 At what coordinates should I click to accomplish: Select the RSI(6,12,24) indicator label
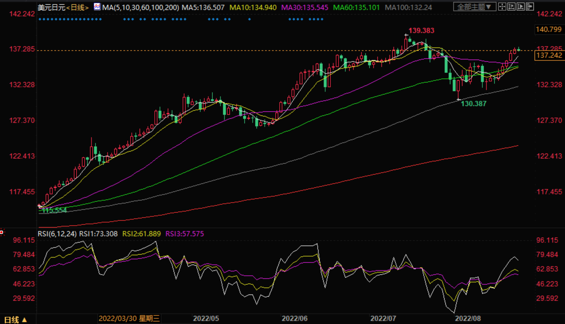pyautogui.click(x=57, y=234)
